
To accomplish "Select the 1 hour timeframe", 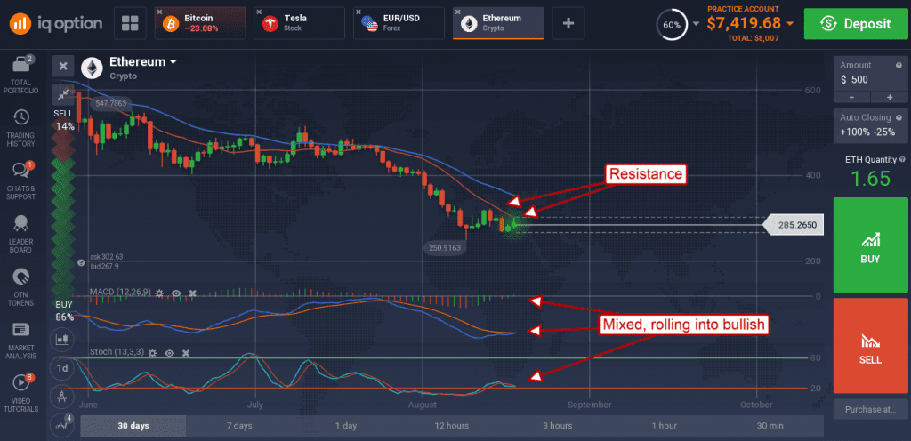I will pos(664,426).
